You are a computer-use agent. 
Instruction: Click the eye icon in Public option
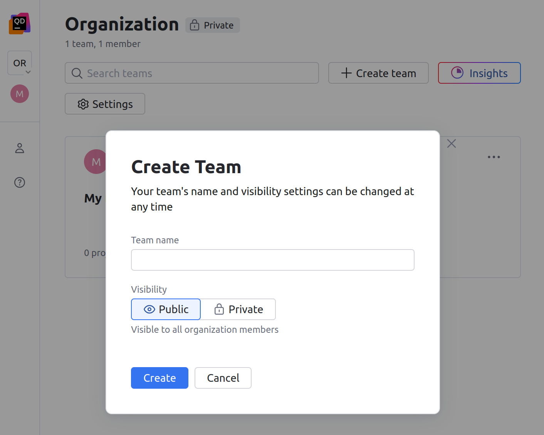click(x=149, y=309)
